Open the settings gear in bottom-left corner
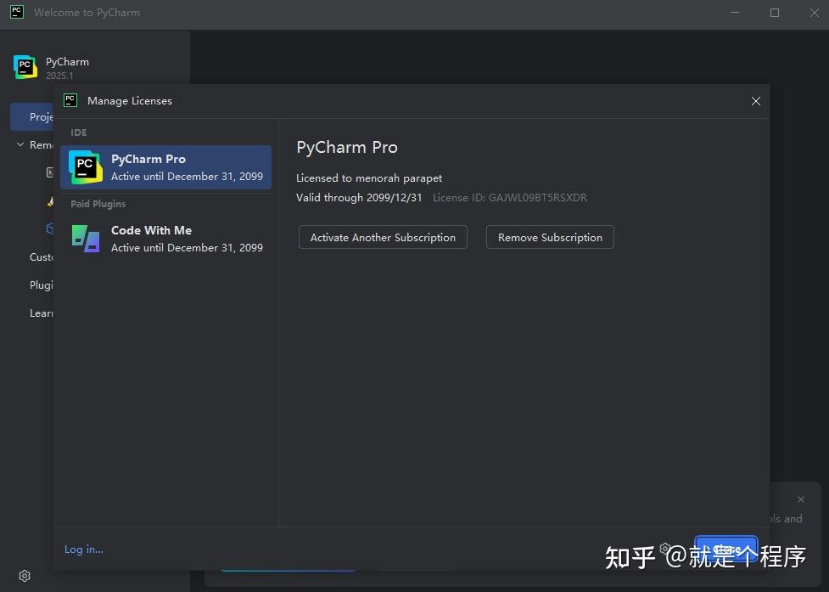The image size is (829, 592). pyautogui.click(x=24, y=575)
